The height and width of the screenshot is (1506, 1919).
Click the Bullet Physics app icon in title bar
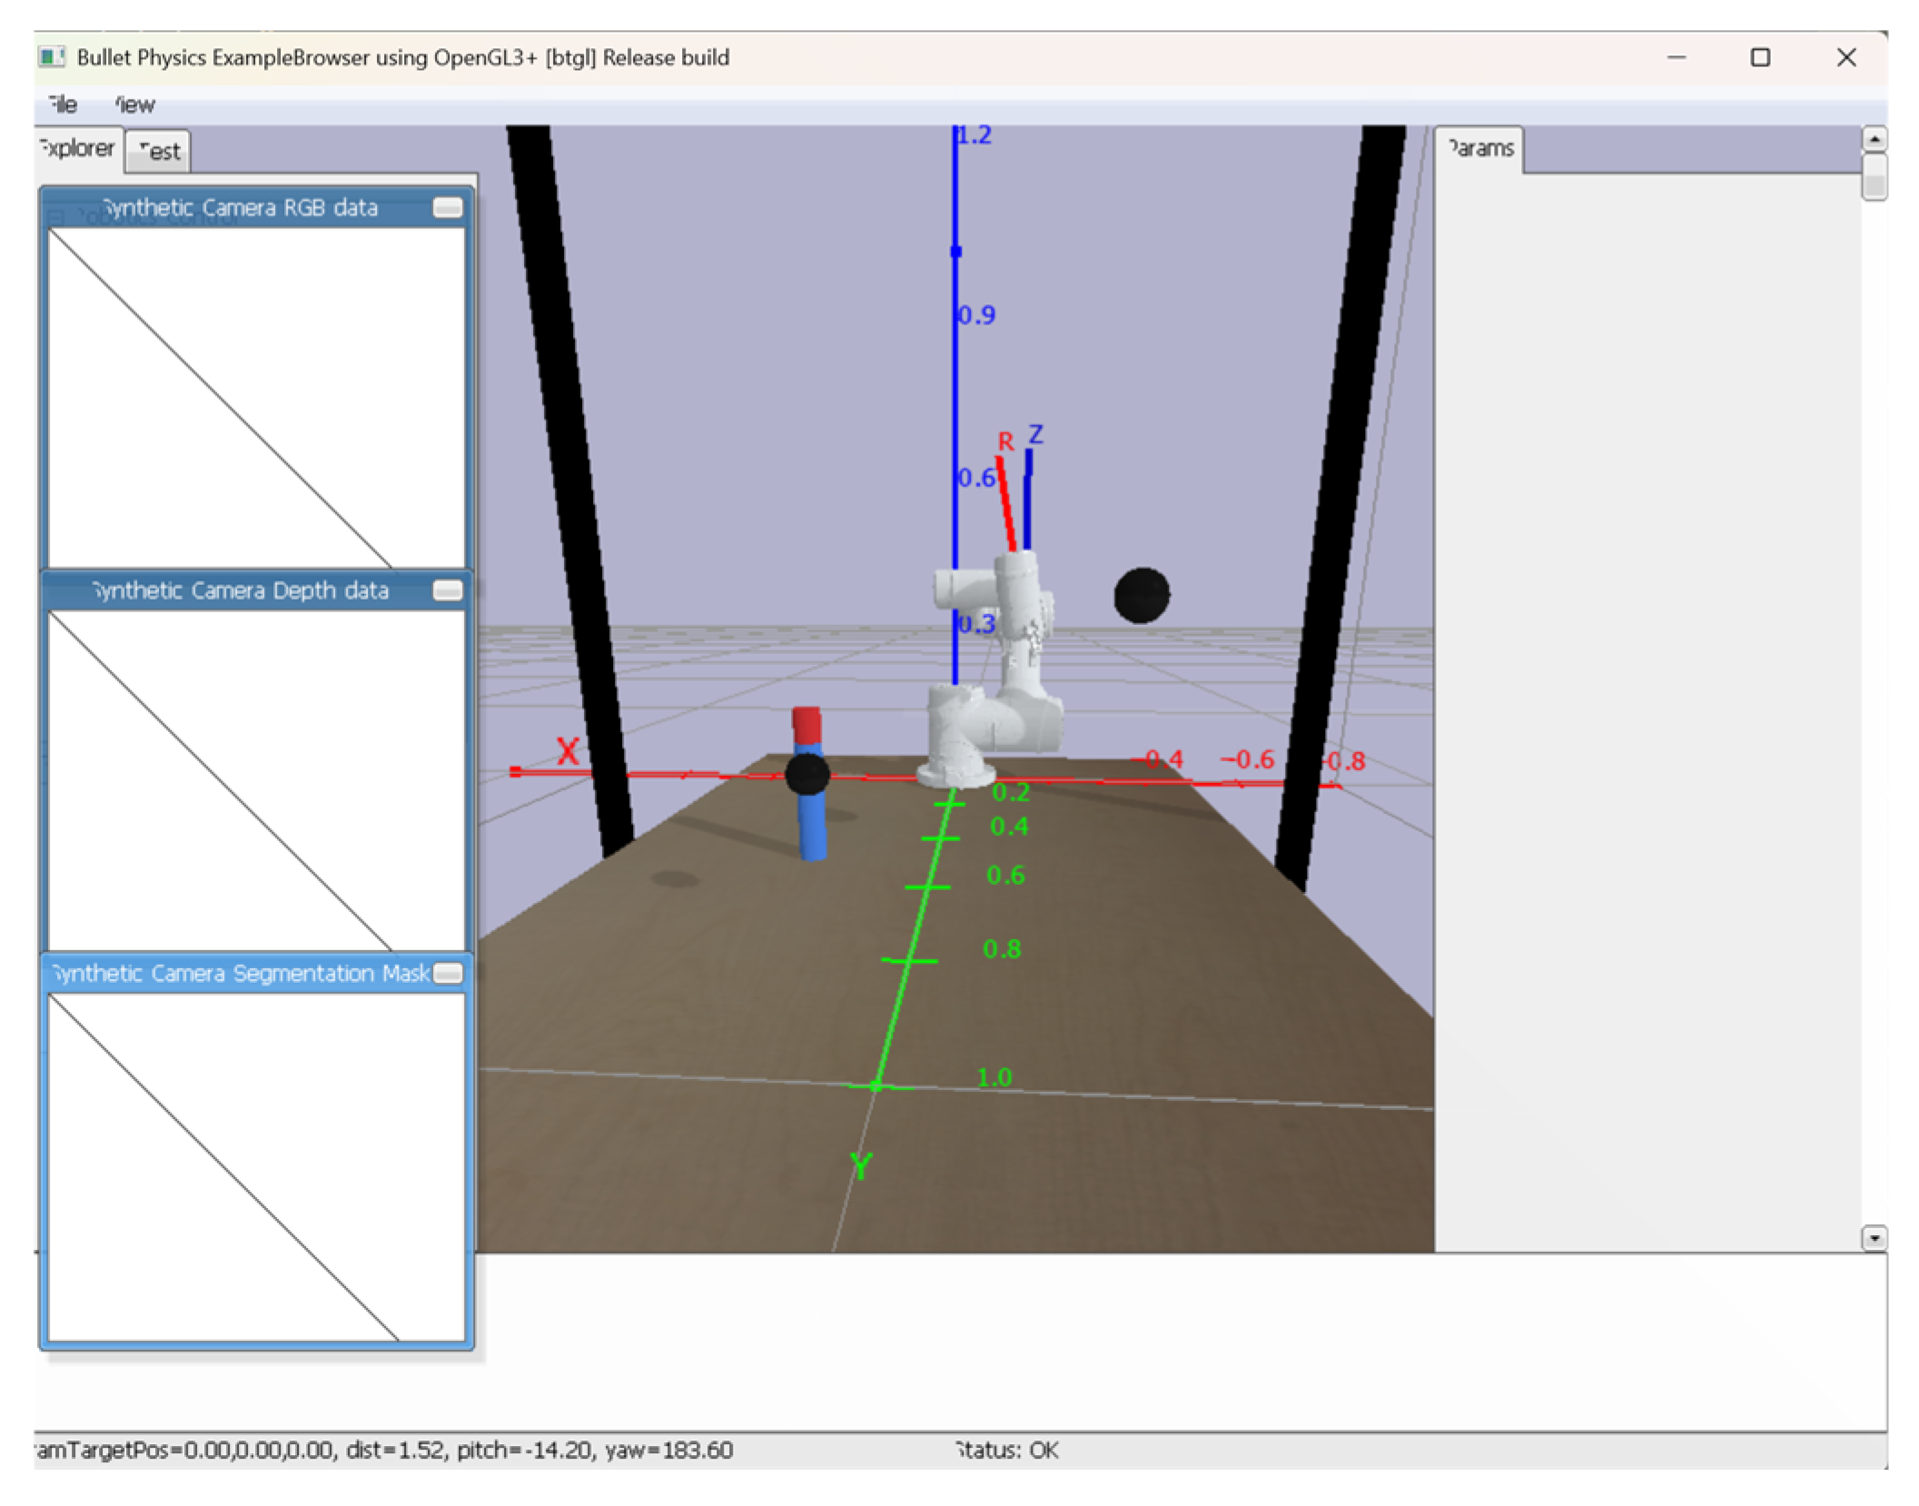click(52, 57)
